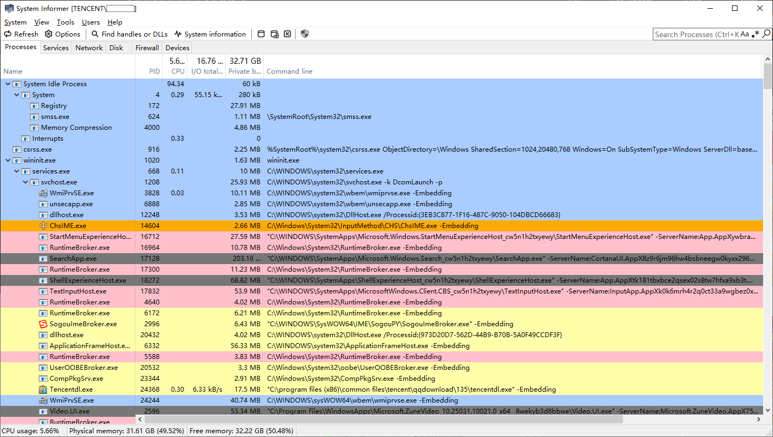The height and width of the screenshot is (437, 773).
Task: Click the magnifier icon in search box
Action: (x=766, y=34)
